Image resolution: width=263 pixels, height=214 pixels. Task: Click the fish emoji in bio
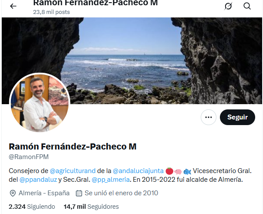click(187, 172)
